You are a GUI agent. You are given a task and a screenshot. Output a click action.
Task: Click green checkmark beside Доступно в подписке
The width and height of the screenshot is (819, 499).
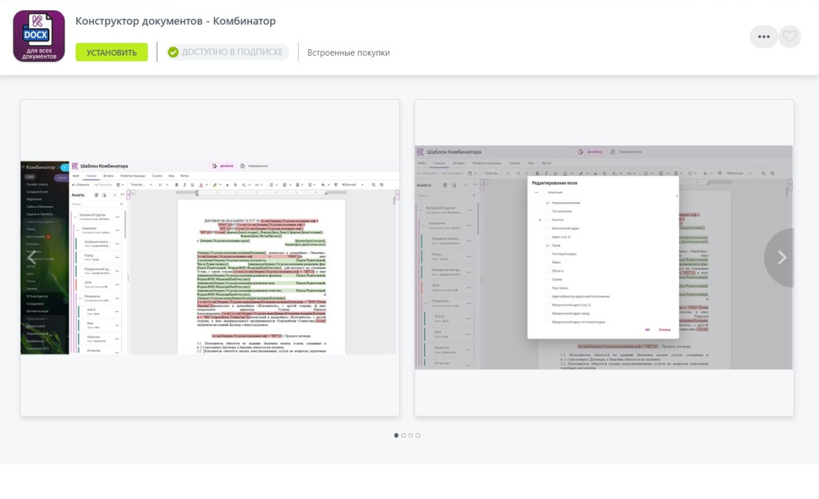coord(173,52)
